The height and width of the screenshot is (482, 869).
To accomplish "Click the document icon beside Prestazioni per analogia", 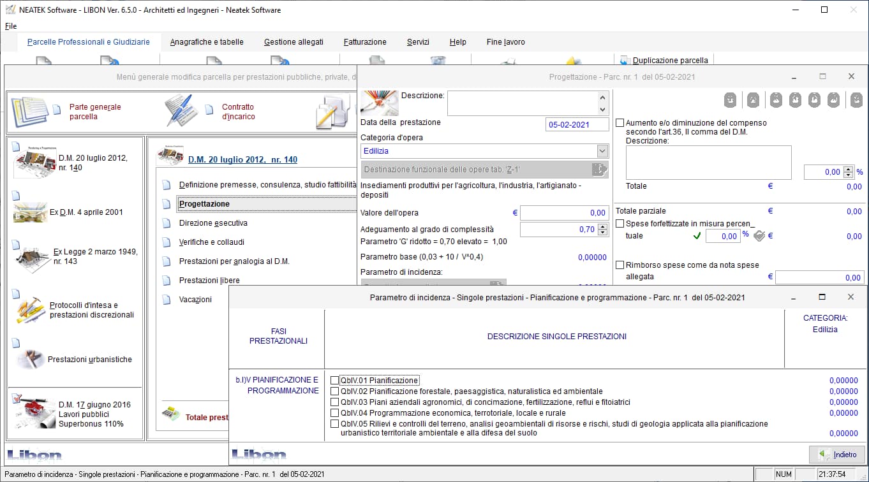I will pos(167,261).
